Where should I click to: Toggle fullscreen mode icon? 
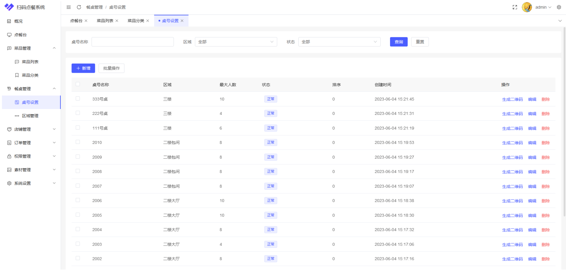(x=515, y=7)
